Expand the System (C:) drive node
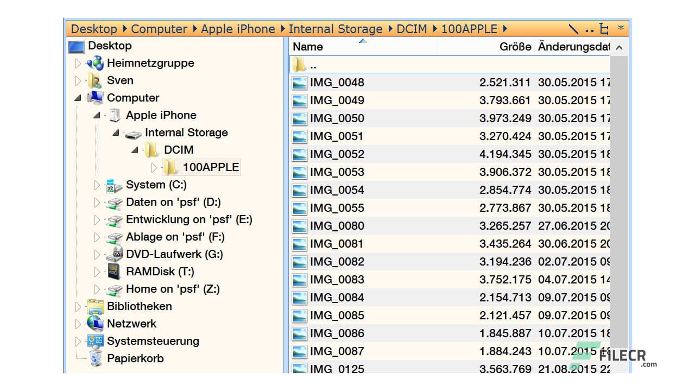Screen dimensions: 695x391 (97, 185)
